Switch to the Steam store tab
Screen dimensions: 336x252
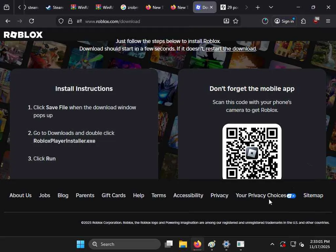(x=55, y=8)
